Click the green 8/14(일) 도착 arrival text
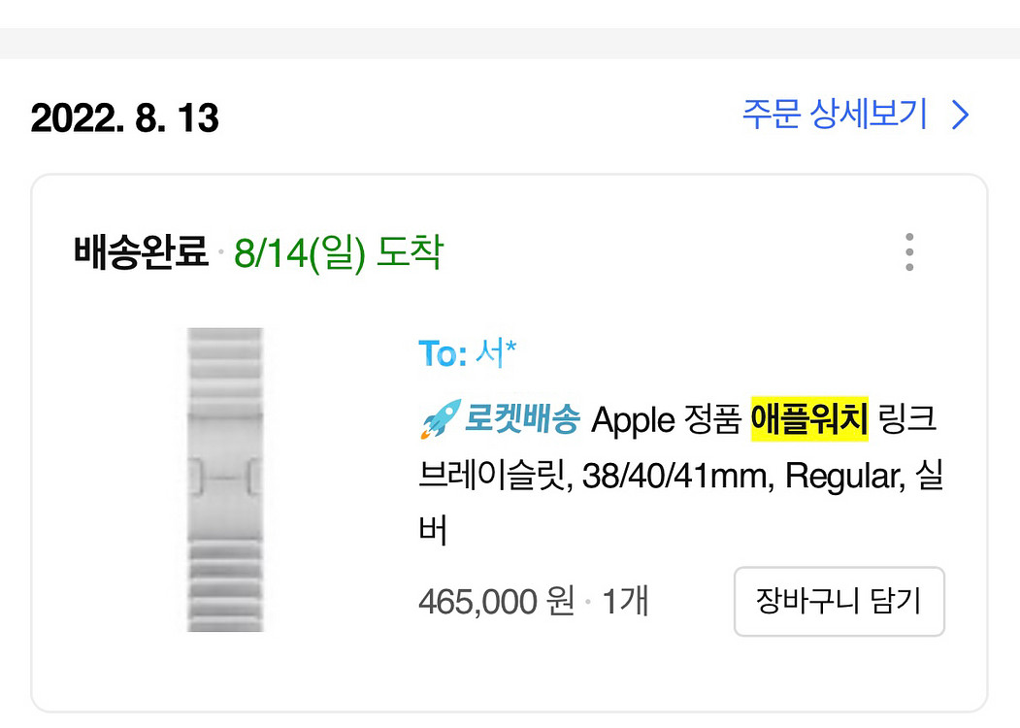The height and width of the screenshot is (728, 1020). coord(338,254)
